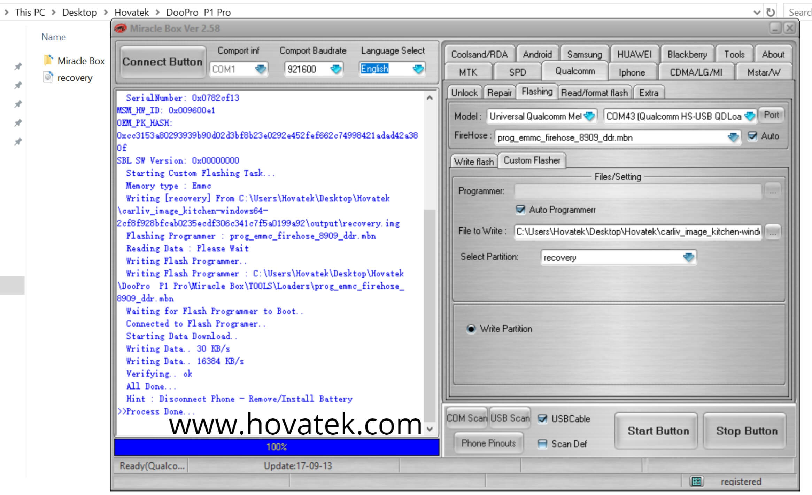
Task: Click the This PC breadcrumb chevron
Action: coord(54,12)
